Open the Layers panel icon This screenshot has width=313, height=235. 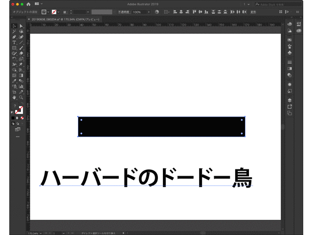[290, 100]
